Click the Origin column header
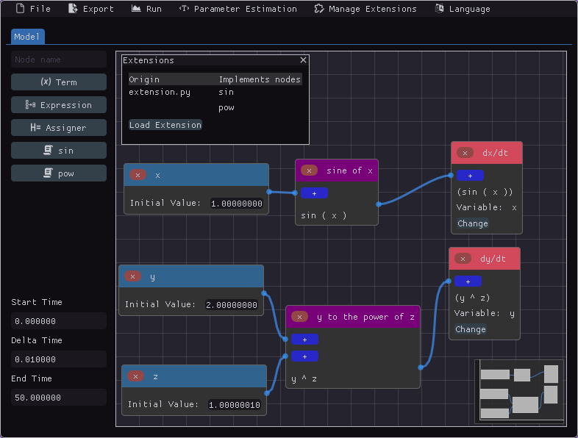 click(144, 79)
